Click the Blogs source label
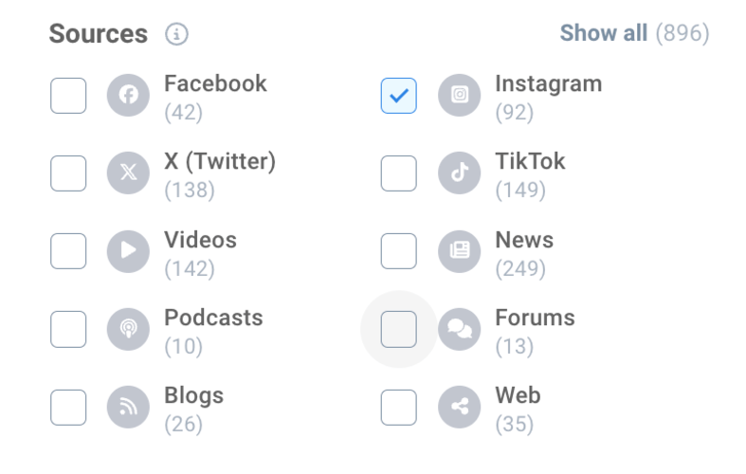 (x=193, y=395)
